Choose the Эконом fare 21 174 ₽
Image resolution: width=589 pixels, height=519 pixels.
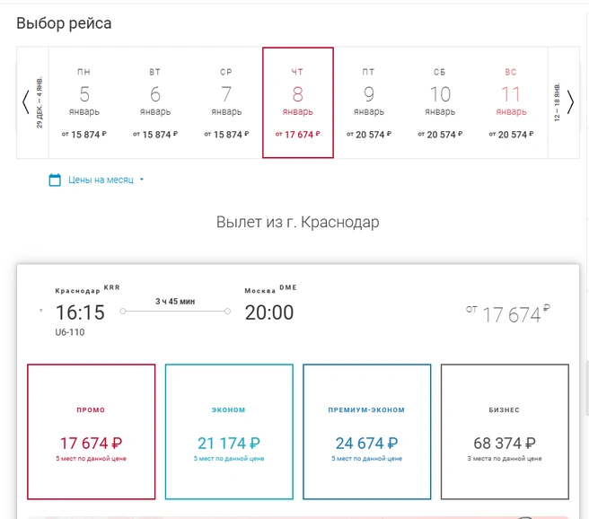coord(229,432)
